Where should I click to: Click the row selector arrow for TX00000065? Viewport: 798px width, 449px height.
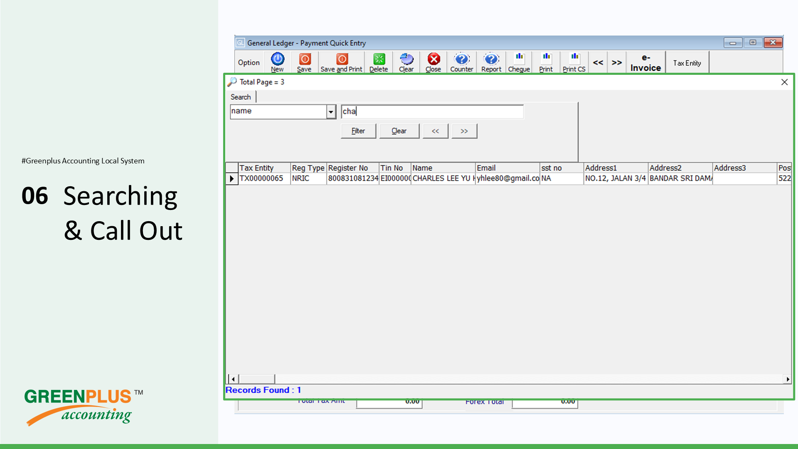(232, 179)
